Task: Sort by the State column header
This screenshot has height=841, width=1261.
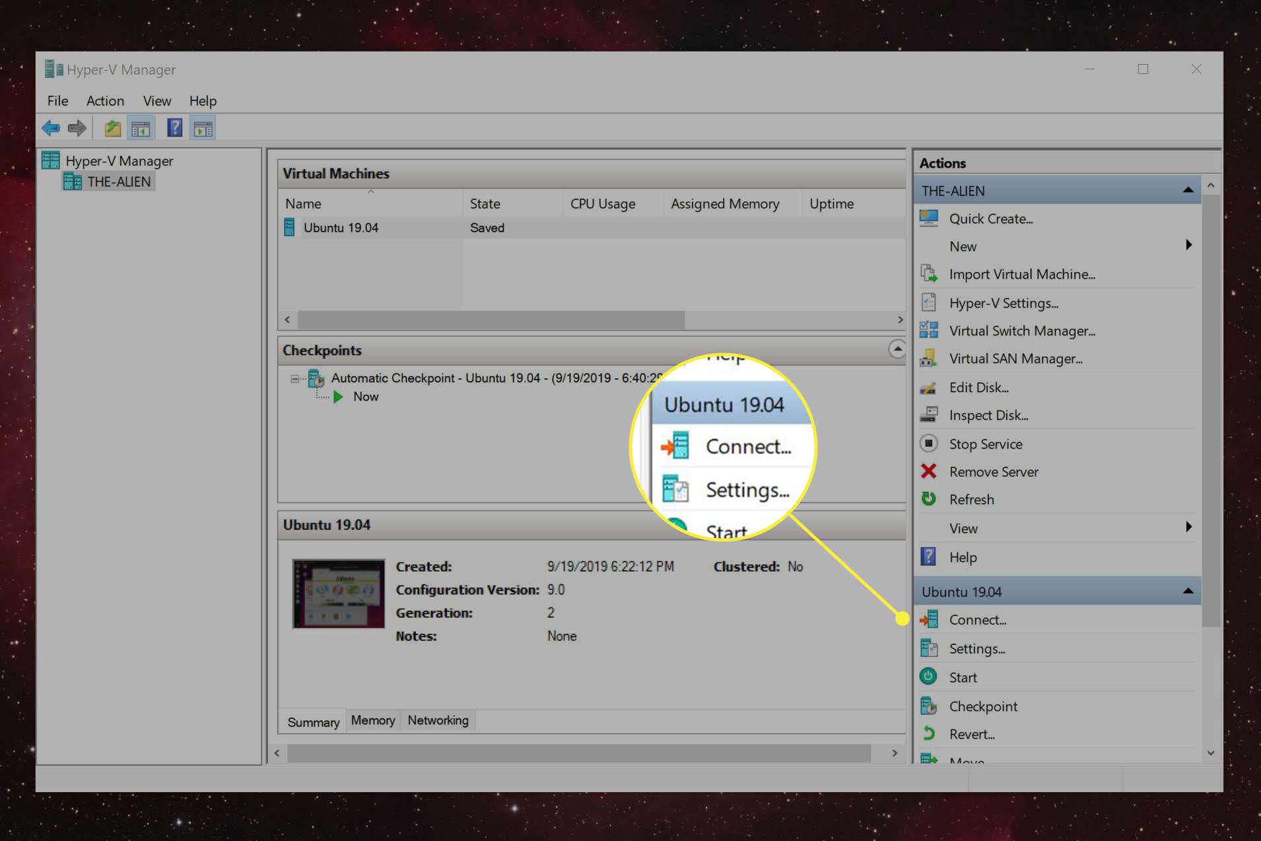Action: [x=514, y=203]
